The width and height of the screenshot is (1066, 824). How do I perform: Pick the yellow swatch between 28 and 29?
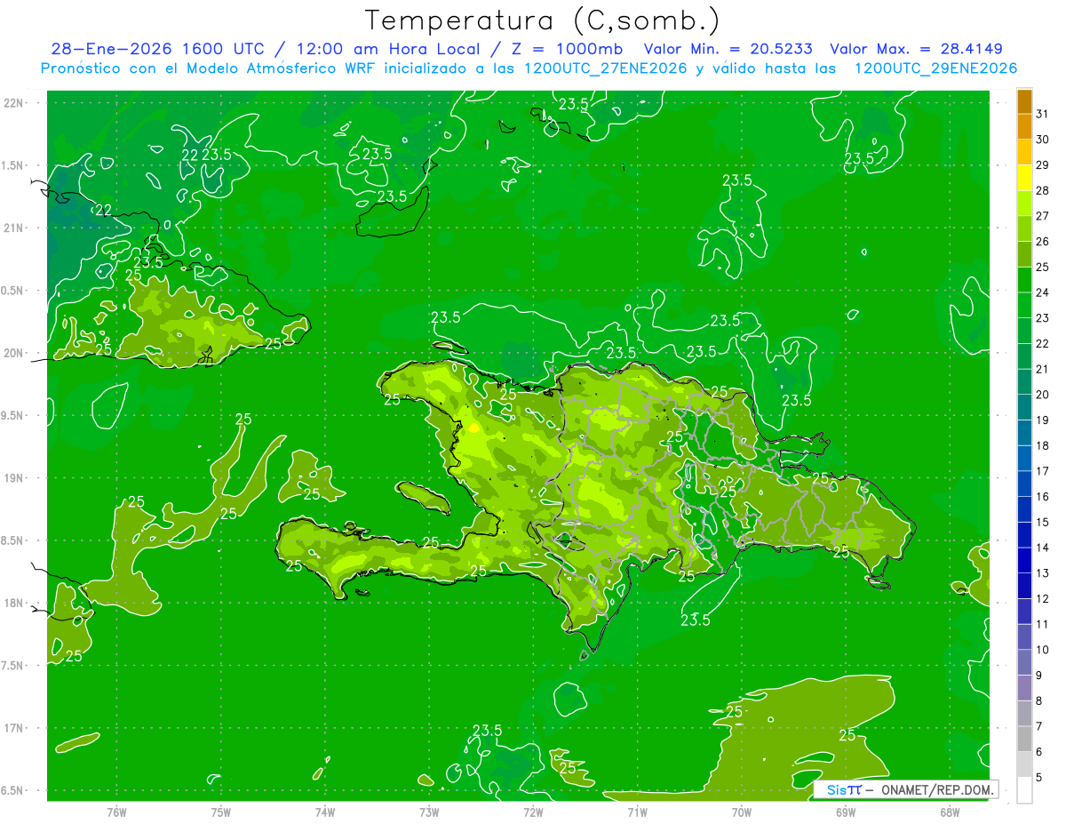point(1024,178)
